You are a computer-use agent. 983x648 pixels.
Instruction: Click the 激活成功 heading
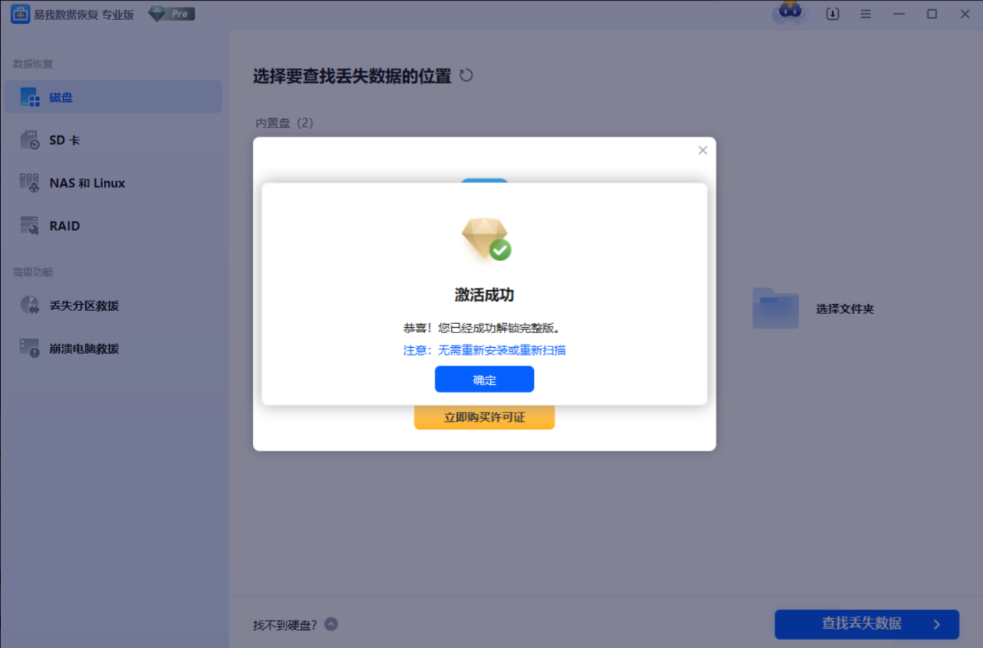click(484, 295)
